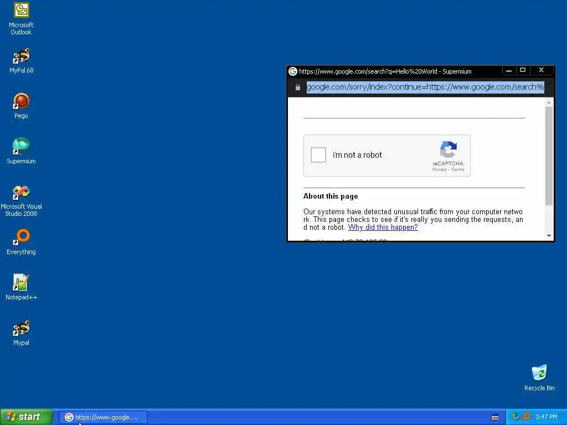Open the reCAPTCHA Privacy link
567x425 pixels.
[x=439, y=169]
